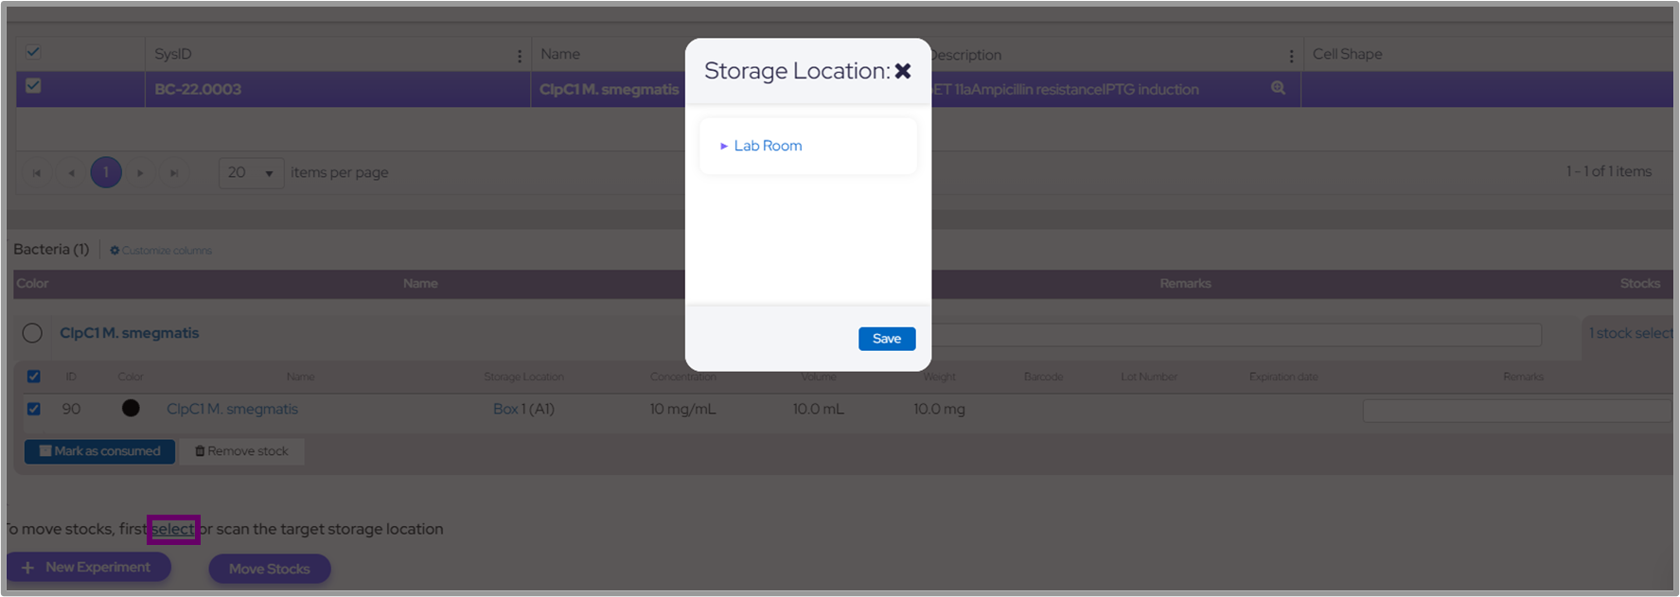Toggle the select-all checkbox in table header
The height and width of the screenshot is (597, 1680).
[33, 52]
